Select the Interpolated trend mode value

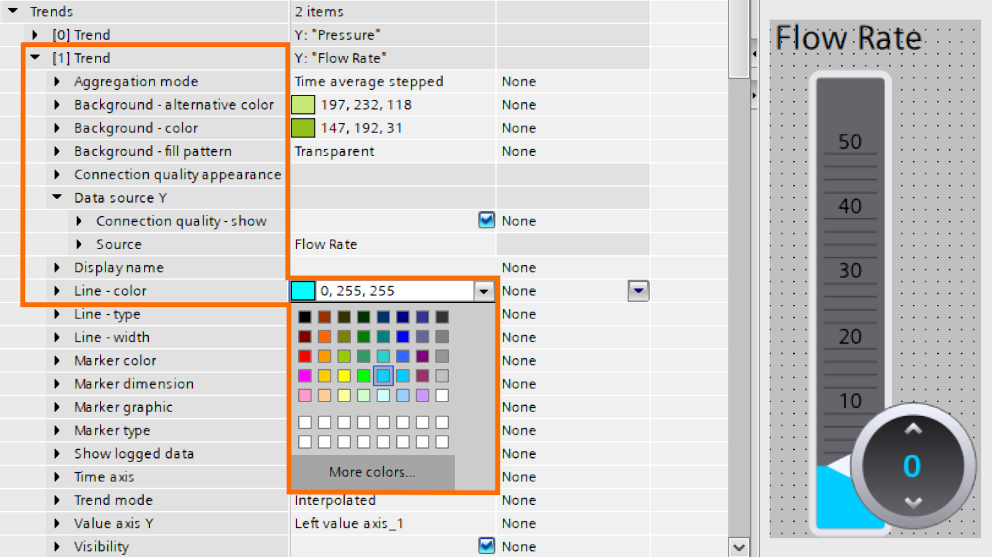click(x=335, y=501)
